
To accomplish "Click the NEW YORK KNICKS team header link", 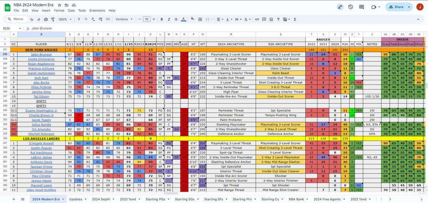I will coord(41,50).
